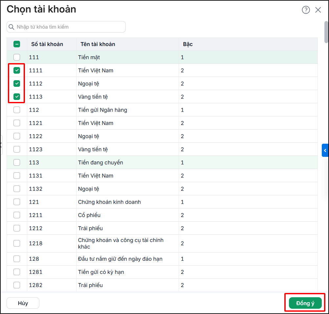The width and height of the screenshot is (329, 314).
Task: Close the Chọn tài khoản dialog
Action: coord(318,10)
